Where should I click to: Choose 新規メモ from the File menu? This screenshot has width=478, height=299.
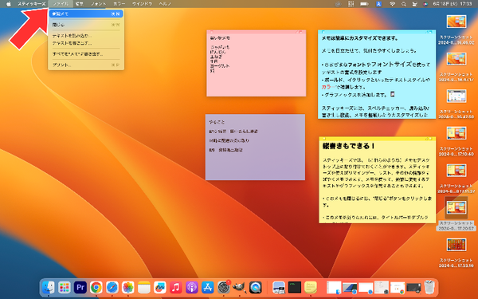(86, 14)
